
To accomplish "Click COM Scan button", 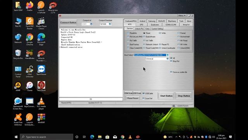I will coord(128,93).
